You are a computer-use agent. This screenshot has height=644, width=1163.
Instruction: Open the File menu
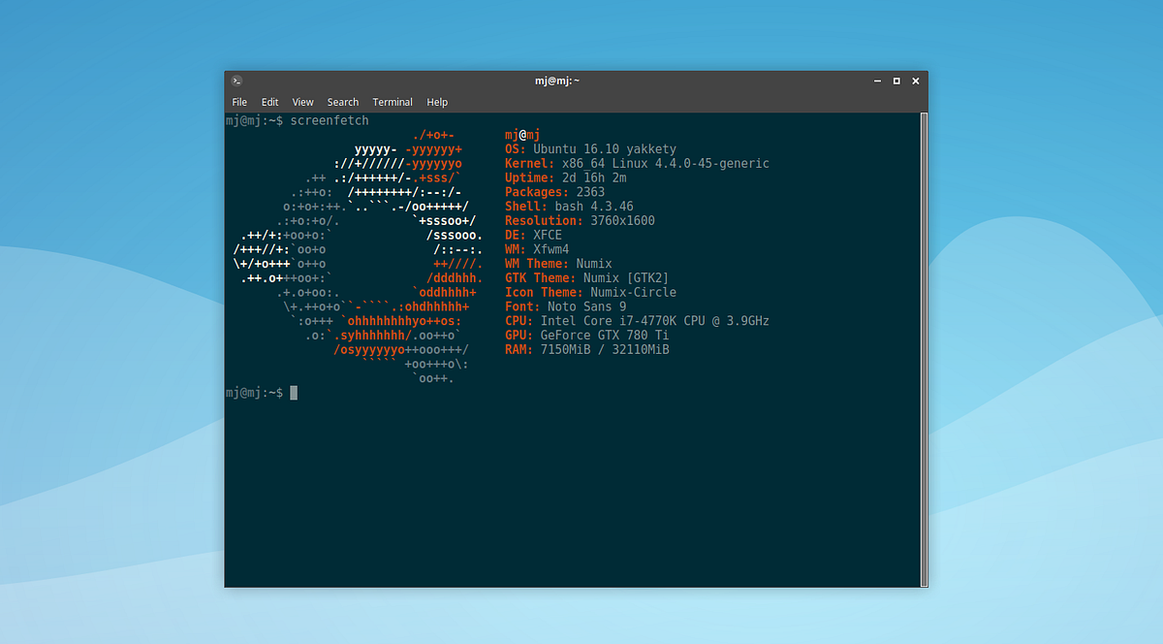pyautogui.click(x=238, y=101)
